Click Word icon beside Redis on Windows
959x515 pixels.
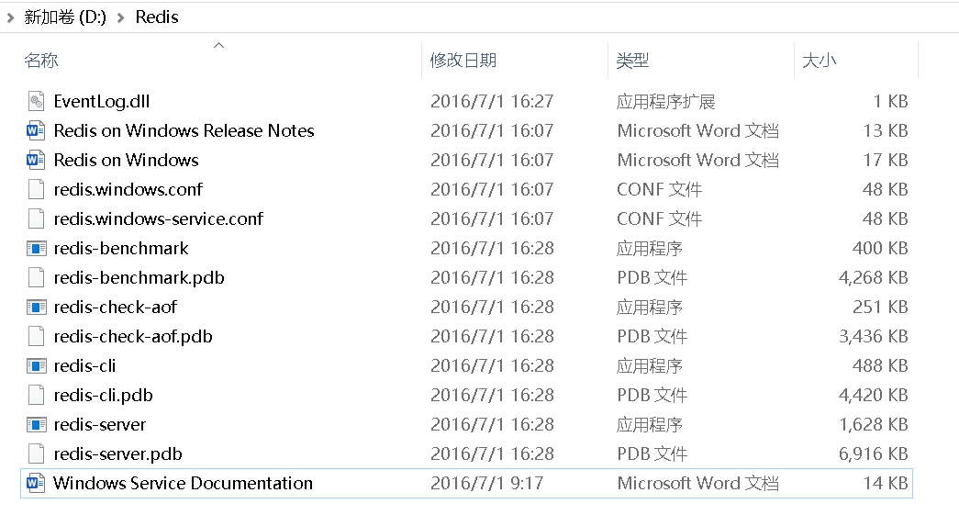pos(36,160)
